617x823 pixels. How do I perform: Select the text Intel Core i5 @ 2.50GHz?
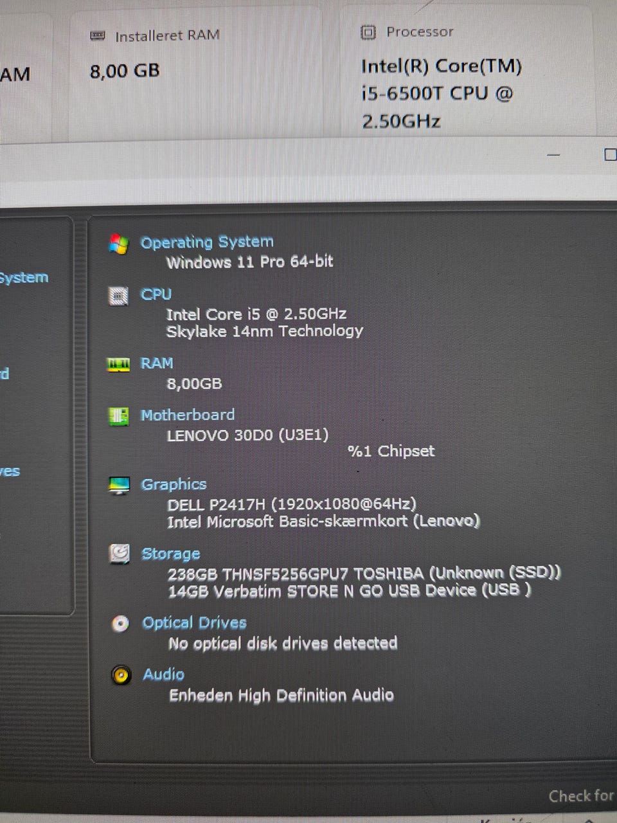coord(256,314)
